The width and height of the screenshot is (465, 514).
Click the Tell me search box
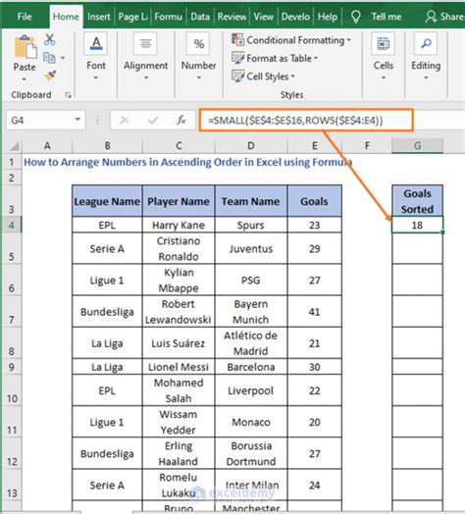[386, 17]
